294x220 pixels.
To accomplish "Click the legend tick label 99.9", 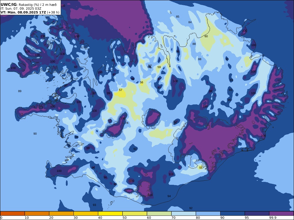I will click(x=273, y=218).
